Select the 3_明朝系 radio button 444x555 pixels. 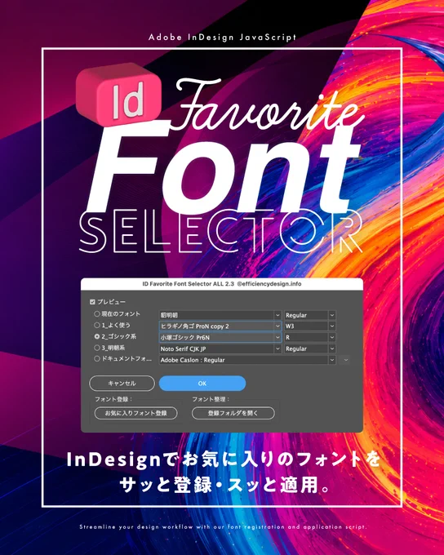pyautogui.click(x=96, y=348)
